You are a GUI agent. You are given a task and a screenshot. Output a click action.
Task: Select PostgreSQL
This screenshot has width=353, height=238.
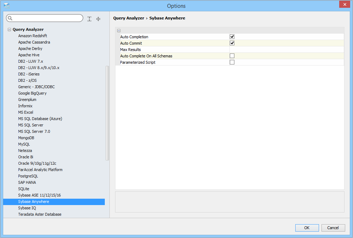point(28,176)
